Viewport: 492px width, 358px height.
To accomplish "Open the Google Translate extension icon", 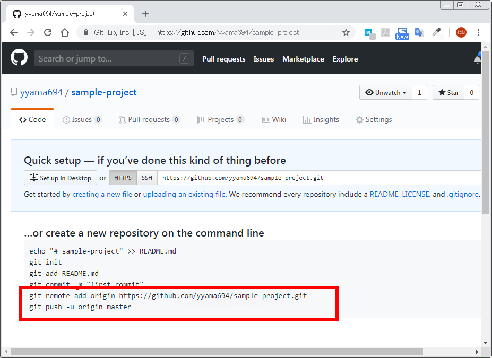I will click(419, 32).
